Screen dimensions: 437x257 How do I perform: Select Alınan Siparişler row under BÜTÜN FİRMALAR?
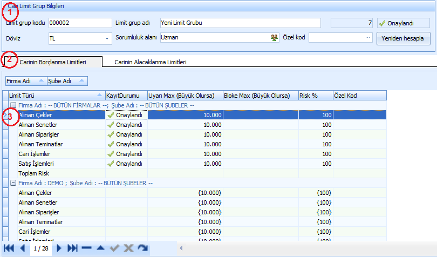pyautogui.click(x=197, y=134)
